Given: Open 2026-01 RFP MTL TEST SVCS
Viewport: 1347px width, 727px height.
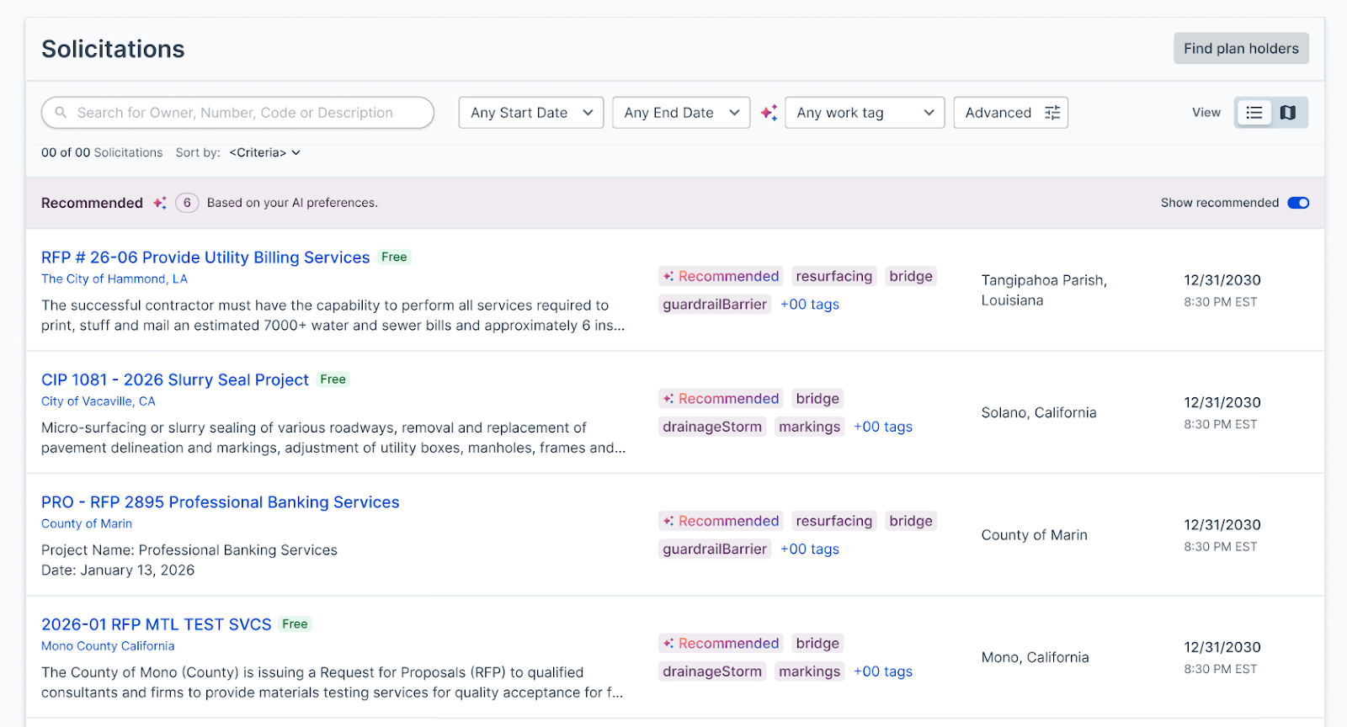Looking at the screenshot, I should tap(157, 624).
